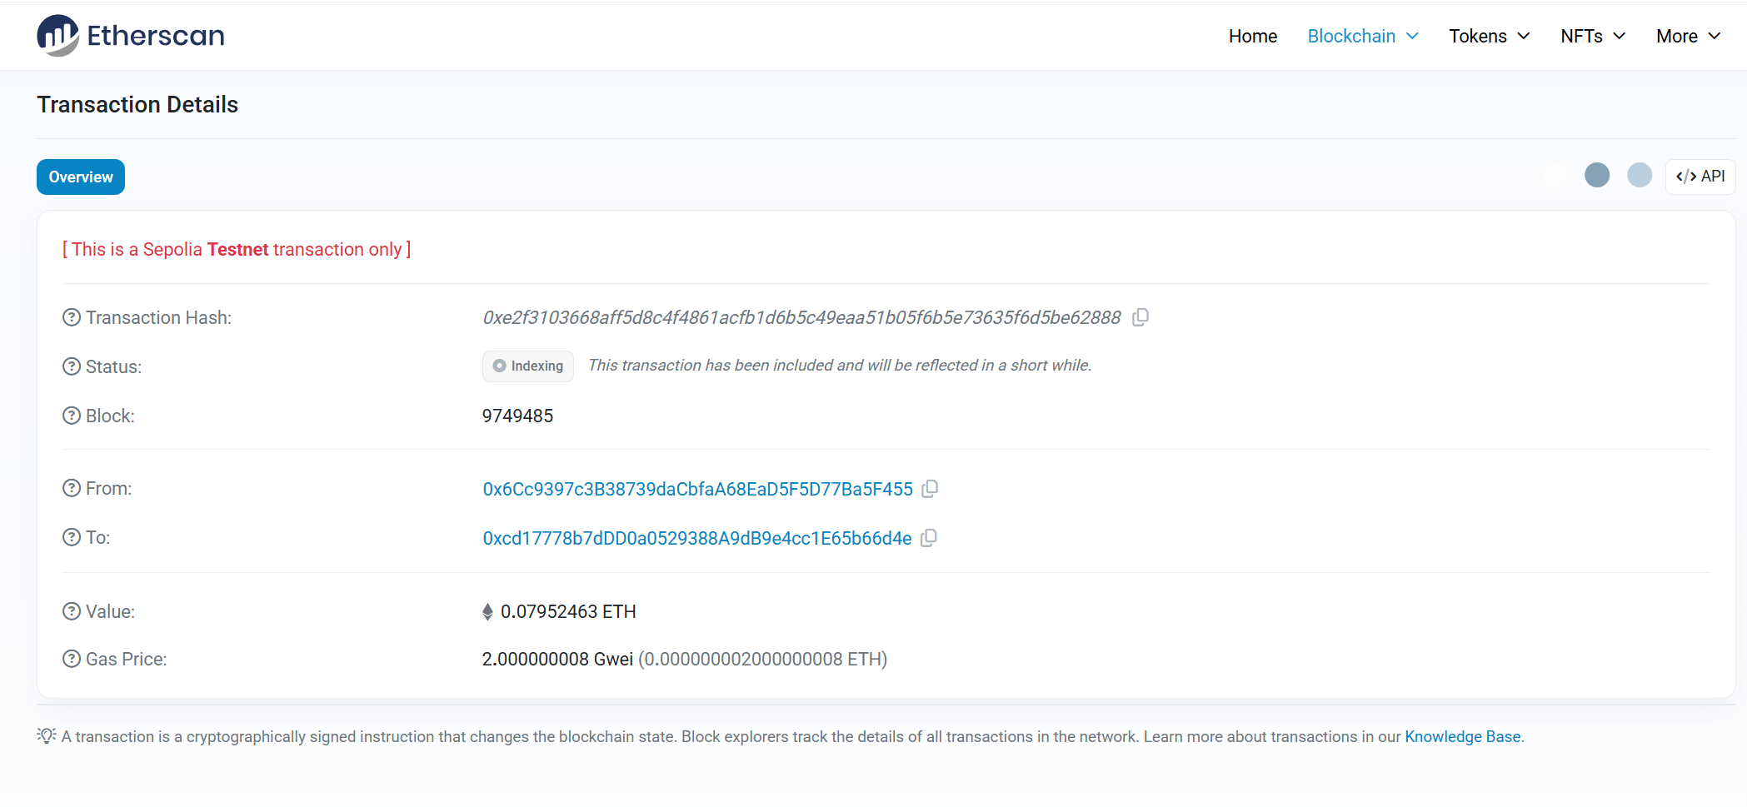Open the More dropdown menu
Viewport: 1747px width, 807px height.
click(x=1688, y=36)
